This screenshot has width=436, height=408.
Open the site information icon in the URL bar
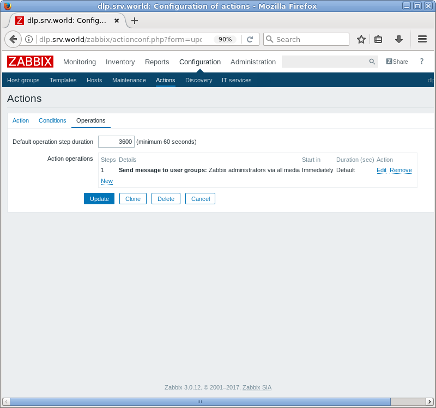(29, 39)
